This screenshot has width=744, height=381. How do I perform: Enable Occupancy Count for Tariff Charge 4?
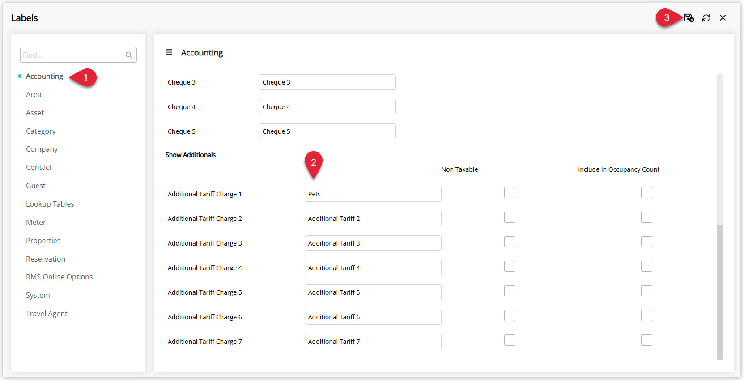pyautogui.click(x=646, y=267)
